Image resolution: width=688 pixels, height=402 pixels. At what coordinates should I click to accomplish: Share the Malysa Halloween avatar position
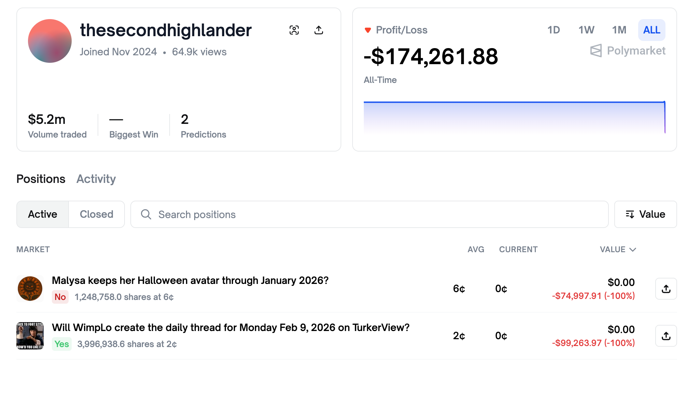pos(665,289)
